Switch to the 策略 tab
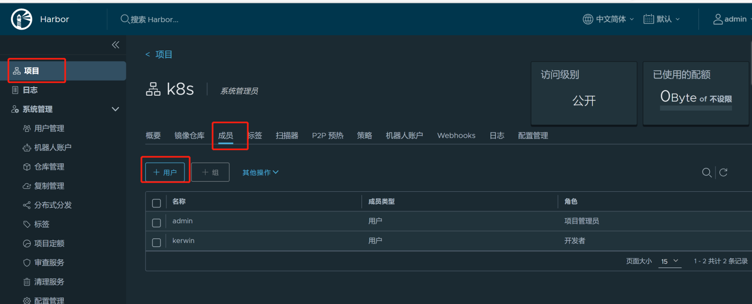The image size is (752, 304). pos(364,135)
